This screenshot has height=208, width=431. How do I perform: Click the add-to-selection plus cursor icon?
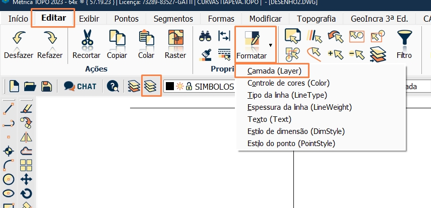(x=336, y=54)
